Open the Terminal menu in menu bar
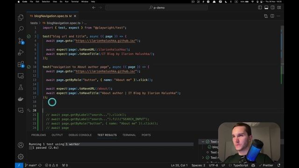The height and width of the screenshot is (168, 299). pos(75,1)
